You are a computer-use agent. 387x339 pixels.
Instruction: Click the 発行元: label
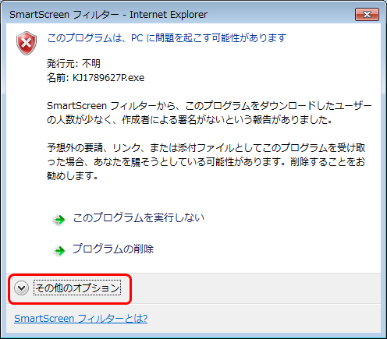pos(62,63)
